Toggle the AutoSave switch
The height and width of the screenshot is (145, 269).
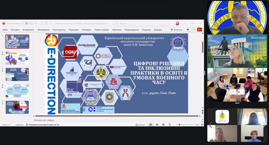25,23
